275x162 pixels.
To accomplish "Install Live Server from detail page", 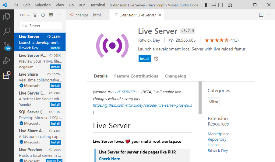I will [x=145, y=59].
